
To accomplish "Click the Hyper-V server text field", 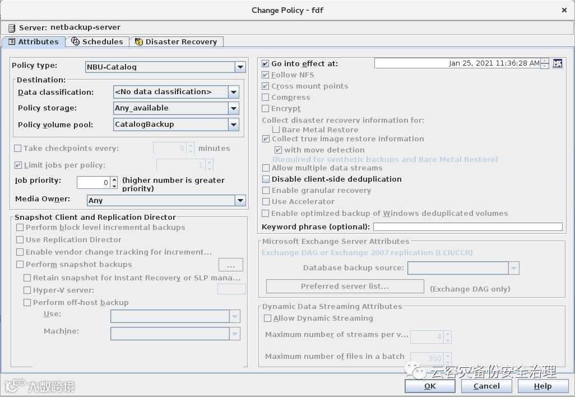I will pos(231,289).
